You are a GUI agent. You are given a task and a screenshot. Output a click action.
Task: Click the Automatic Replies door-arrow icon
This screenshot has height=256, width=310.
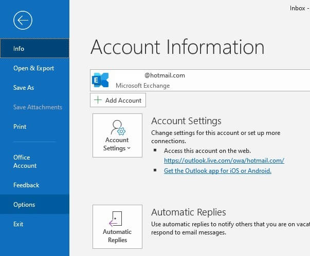(x=116, y=219)
